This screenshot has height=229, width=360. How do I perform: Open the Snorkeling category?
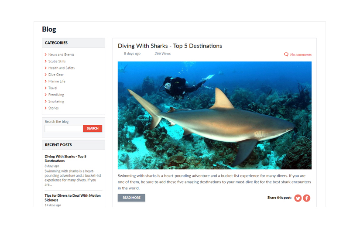pos(56,101)
